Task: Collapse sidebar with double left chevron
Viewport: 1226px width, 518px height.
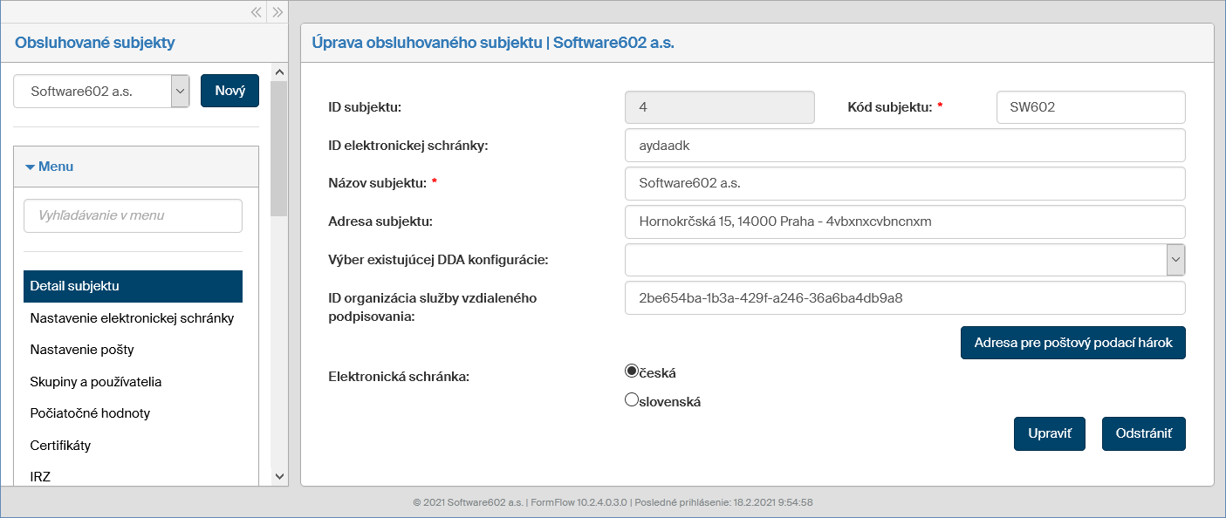Action: pos(257,12)
